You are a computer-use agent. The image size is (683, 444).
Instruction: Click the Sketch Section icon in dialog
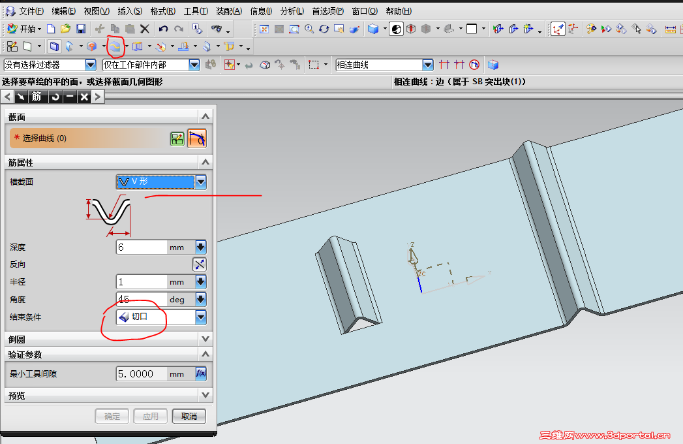pyautogui.click(x=177, y=138)
